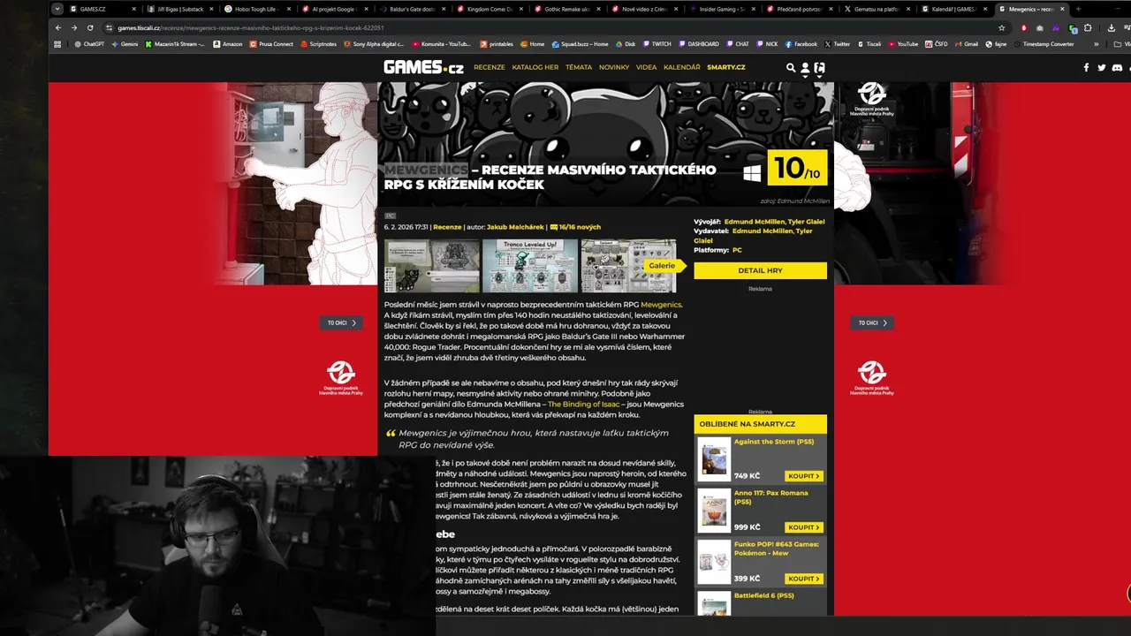The height and width of the screenshot is (636, 1131).
Task: Click KOUPIT for Anno 117: Pax Romana
Action: click(x=804, y=527)
